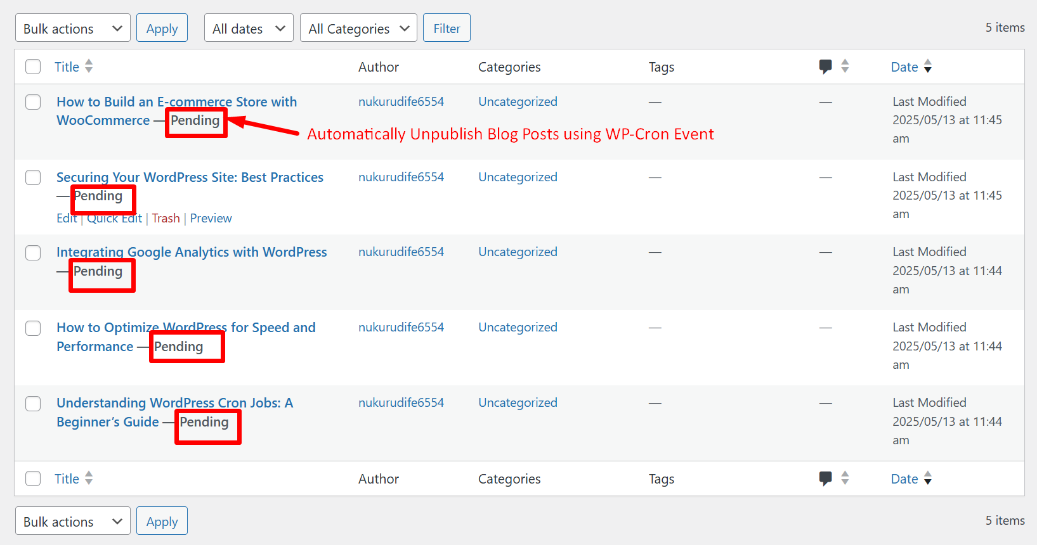Click author nukurudife6554 in Google Analytics row
Image resolution: width=1037 pixels, height=545 pixels.
point(401,252)
